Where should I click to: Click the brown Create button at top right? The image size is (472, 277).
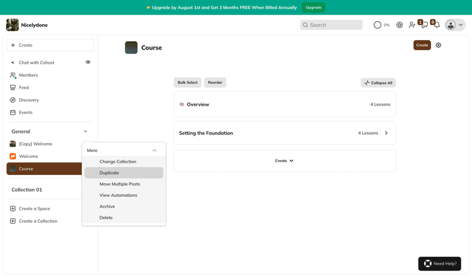click(x=422, y=45)
